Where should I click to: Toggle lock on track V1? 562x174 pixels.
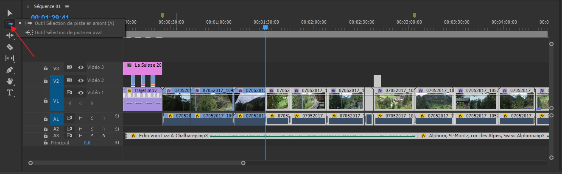click(45, 101)
